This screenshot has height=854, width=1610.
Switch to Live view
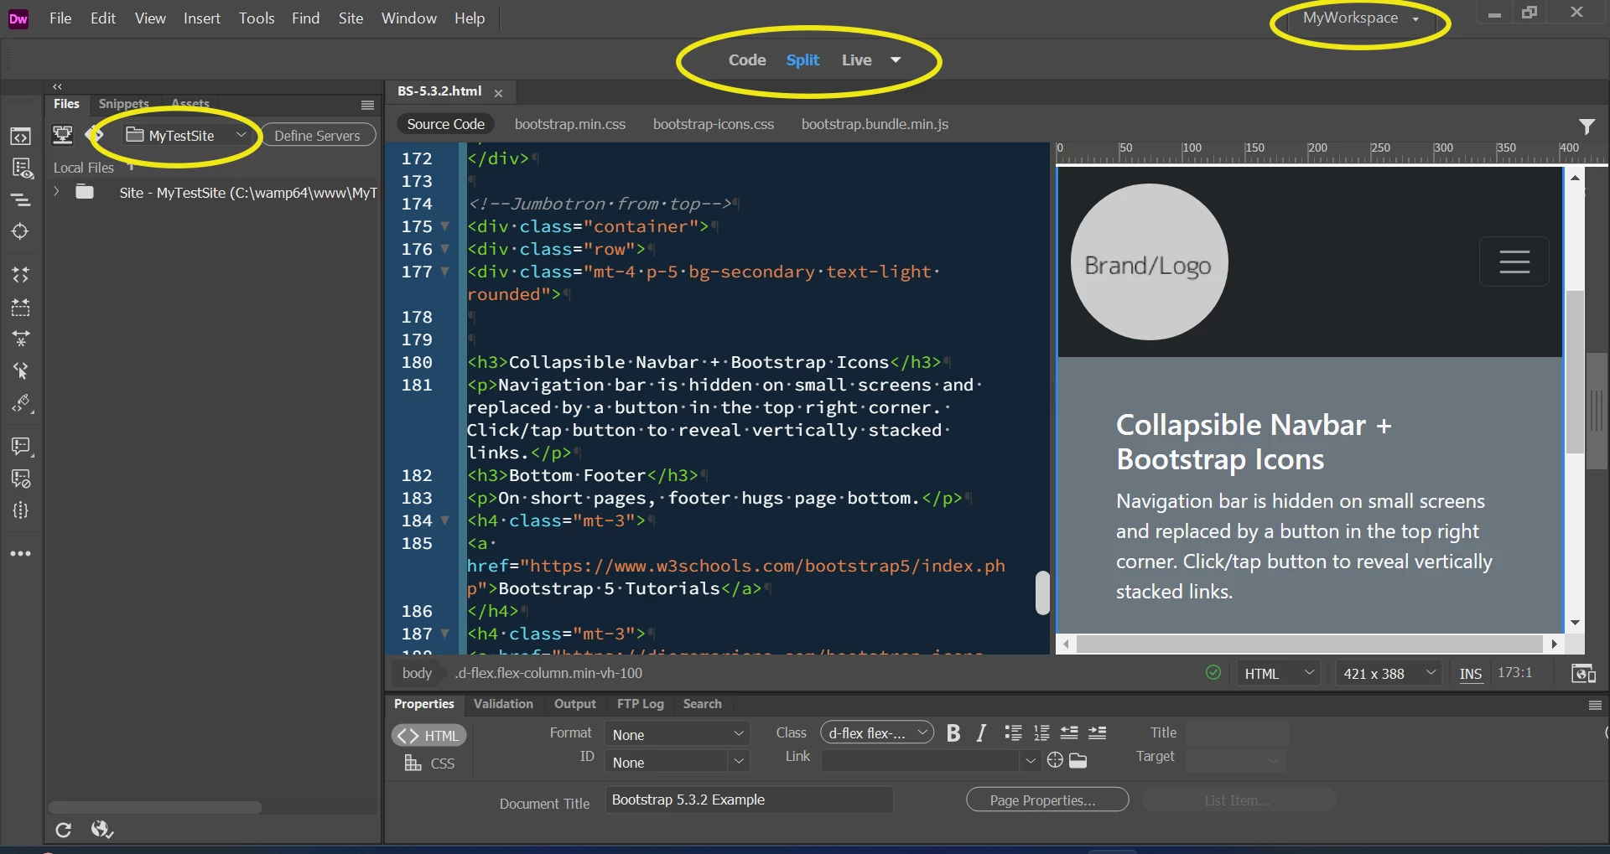pyautogui.click(x=857, y=60)
